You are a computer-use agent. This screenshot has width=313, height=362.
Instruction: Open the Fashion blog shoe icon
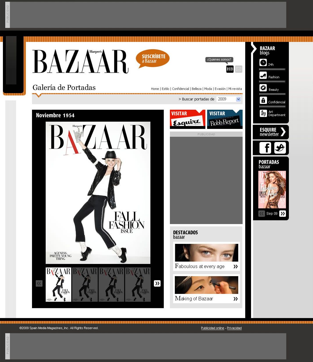pyautogui.click(x=263, y=75)
